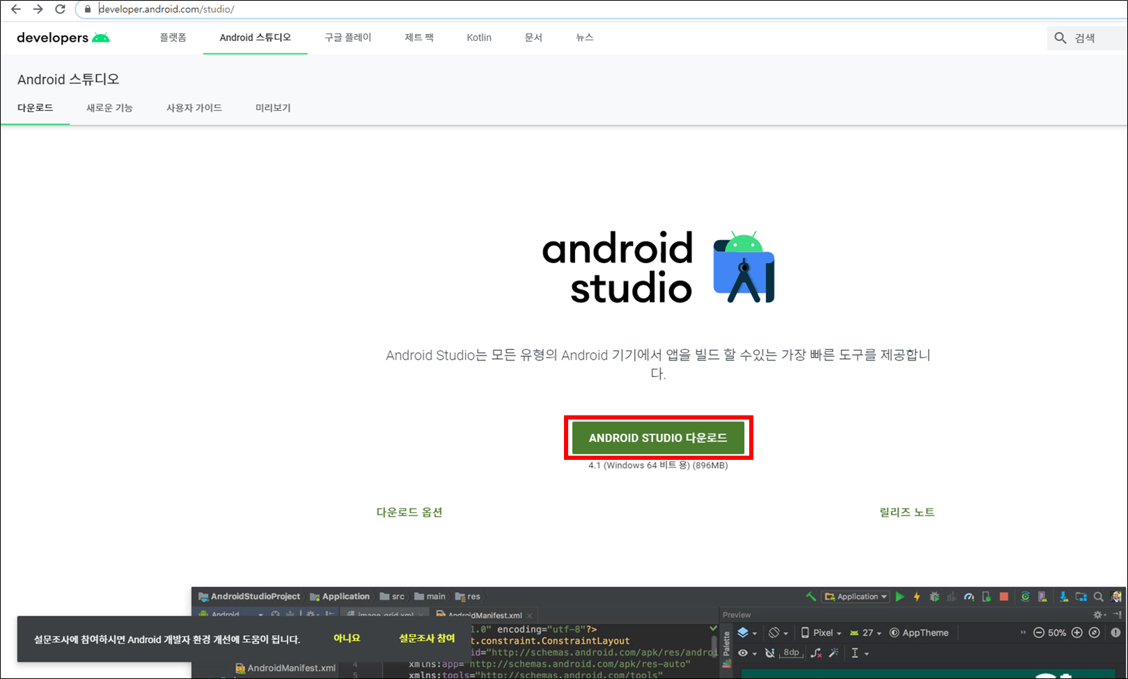This screenshot has width=1128, height=679.
Task: Click the red Stop square icon
Action: [x=1003, y=597]
